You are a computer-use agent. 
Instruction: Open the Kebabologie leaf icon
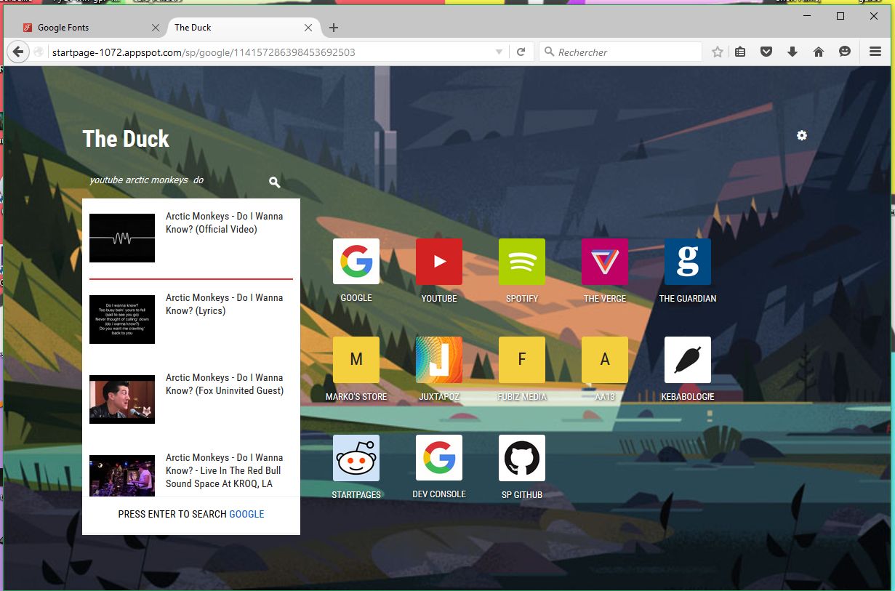point(687,360)
